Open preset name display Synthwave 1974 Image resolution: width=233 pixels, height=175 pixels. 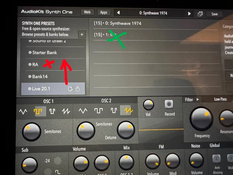(x=153, y=13)
